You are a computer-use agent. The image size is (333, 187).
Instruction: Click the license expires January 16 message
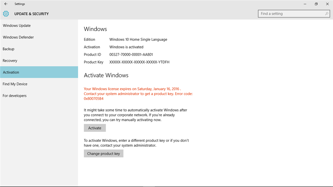(132, 89)
